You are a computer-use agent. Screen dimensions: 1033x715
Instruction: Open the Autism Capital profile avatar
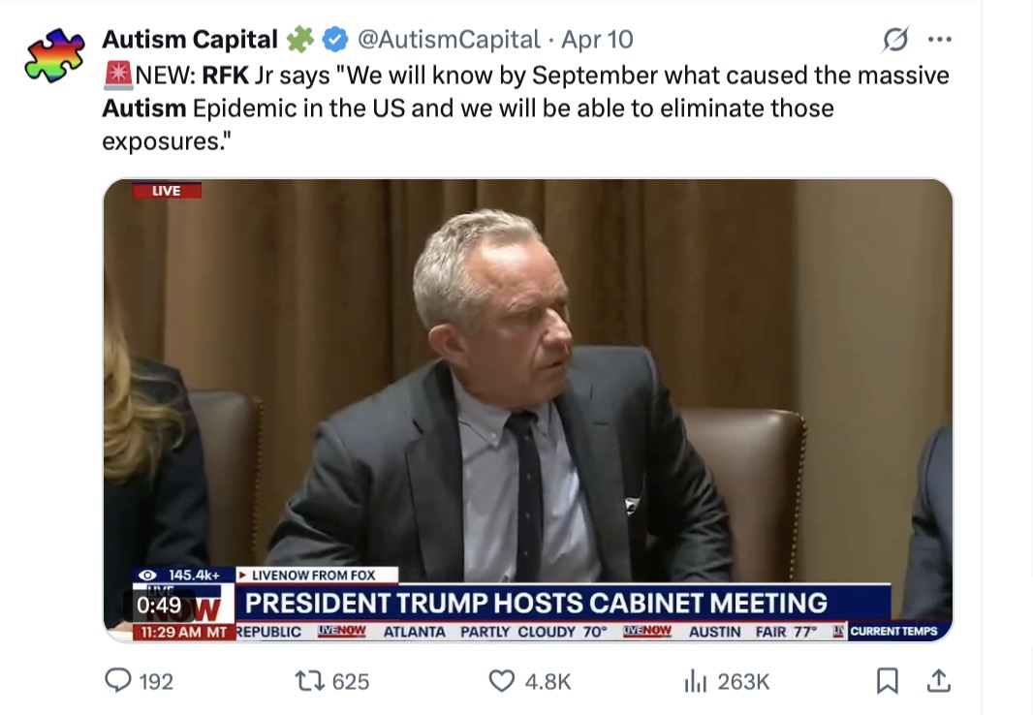[53, 56]
